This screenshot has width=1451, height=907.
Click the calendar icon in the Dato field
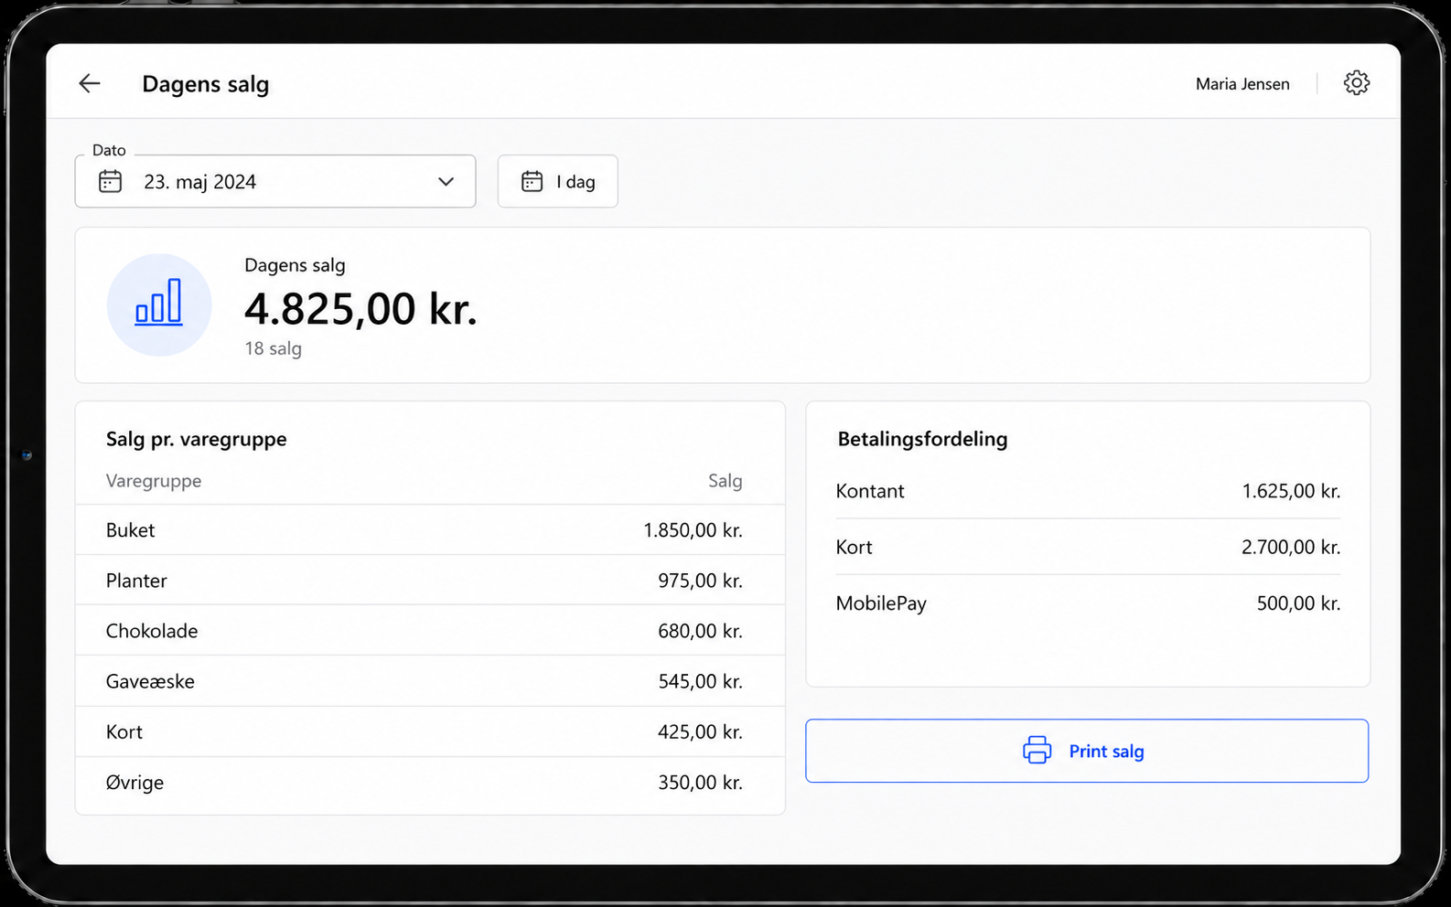110,182
